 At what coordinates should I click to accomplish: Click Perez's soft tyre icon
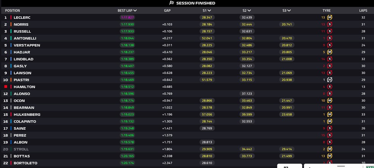click(330, 135)
